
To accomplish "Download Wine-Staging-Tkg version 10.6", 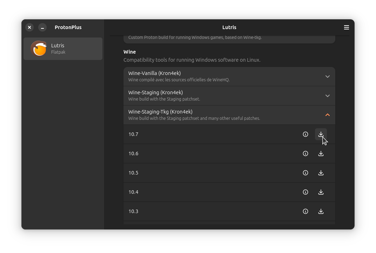I will (x=321, y=153).
